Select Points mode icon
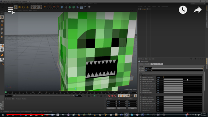The height and width of the screenshot is (117, 208). point(2,29)
